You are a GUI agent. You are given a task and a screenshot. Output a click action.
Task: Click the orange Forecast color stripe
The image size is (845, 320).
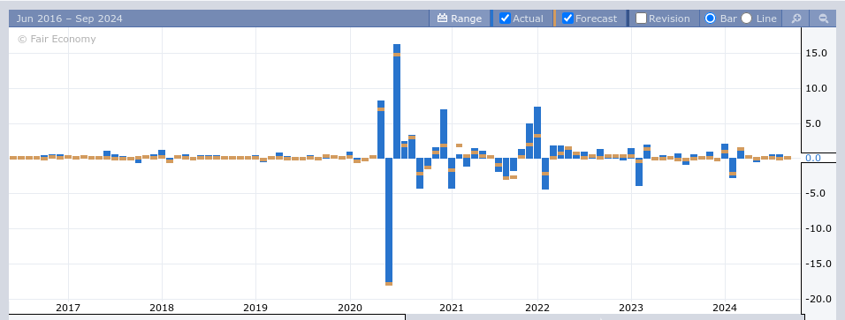[554, 19]
